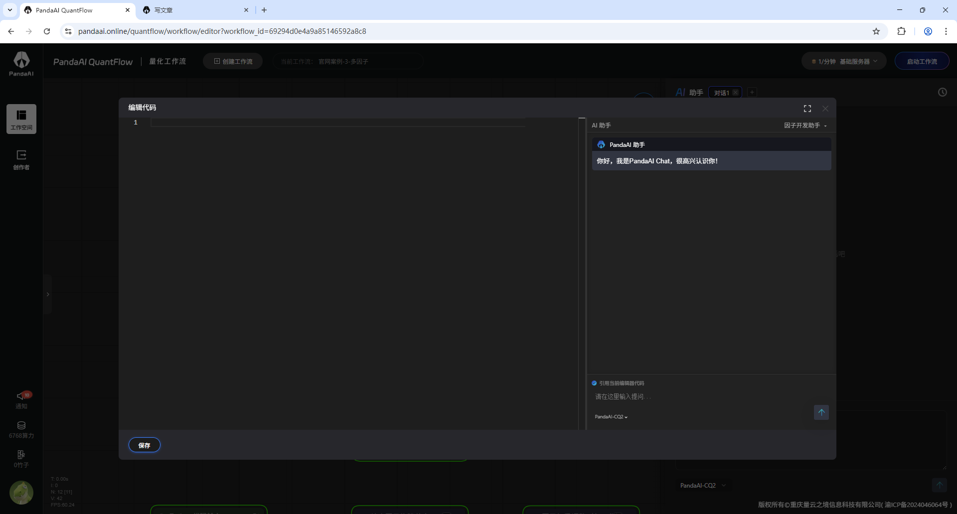
Task: Expand the collapsed left panel chevron
Action: pos(48,294)
